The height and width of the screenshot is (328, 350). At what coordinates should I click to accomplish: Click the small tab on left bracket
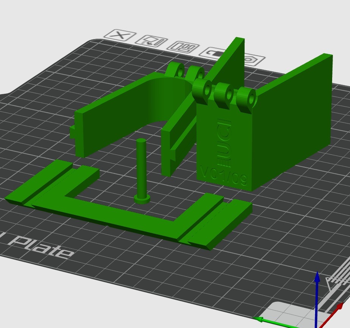click(72, 132)
